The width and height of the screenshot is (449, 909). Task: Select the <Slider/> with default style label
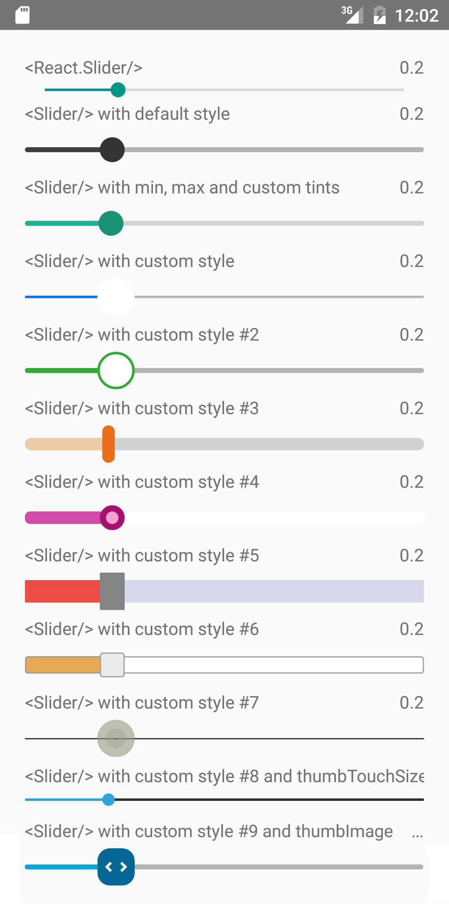127,114
